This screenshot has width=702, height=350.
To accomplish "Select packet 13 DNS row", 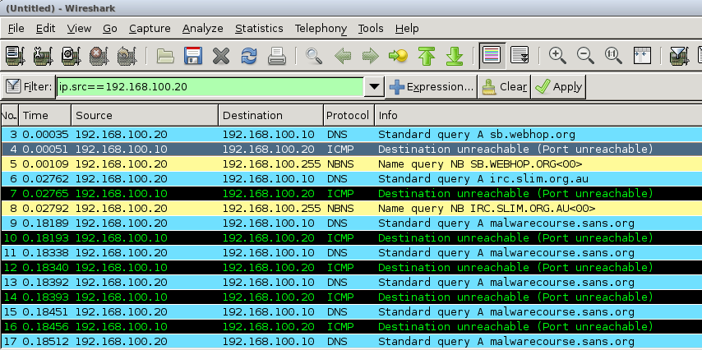I will 352,282.
